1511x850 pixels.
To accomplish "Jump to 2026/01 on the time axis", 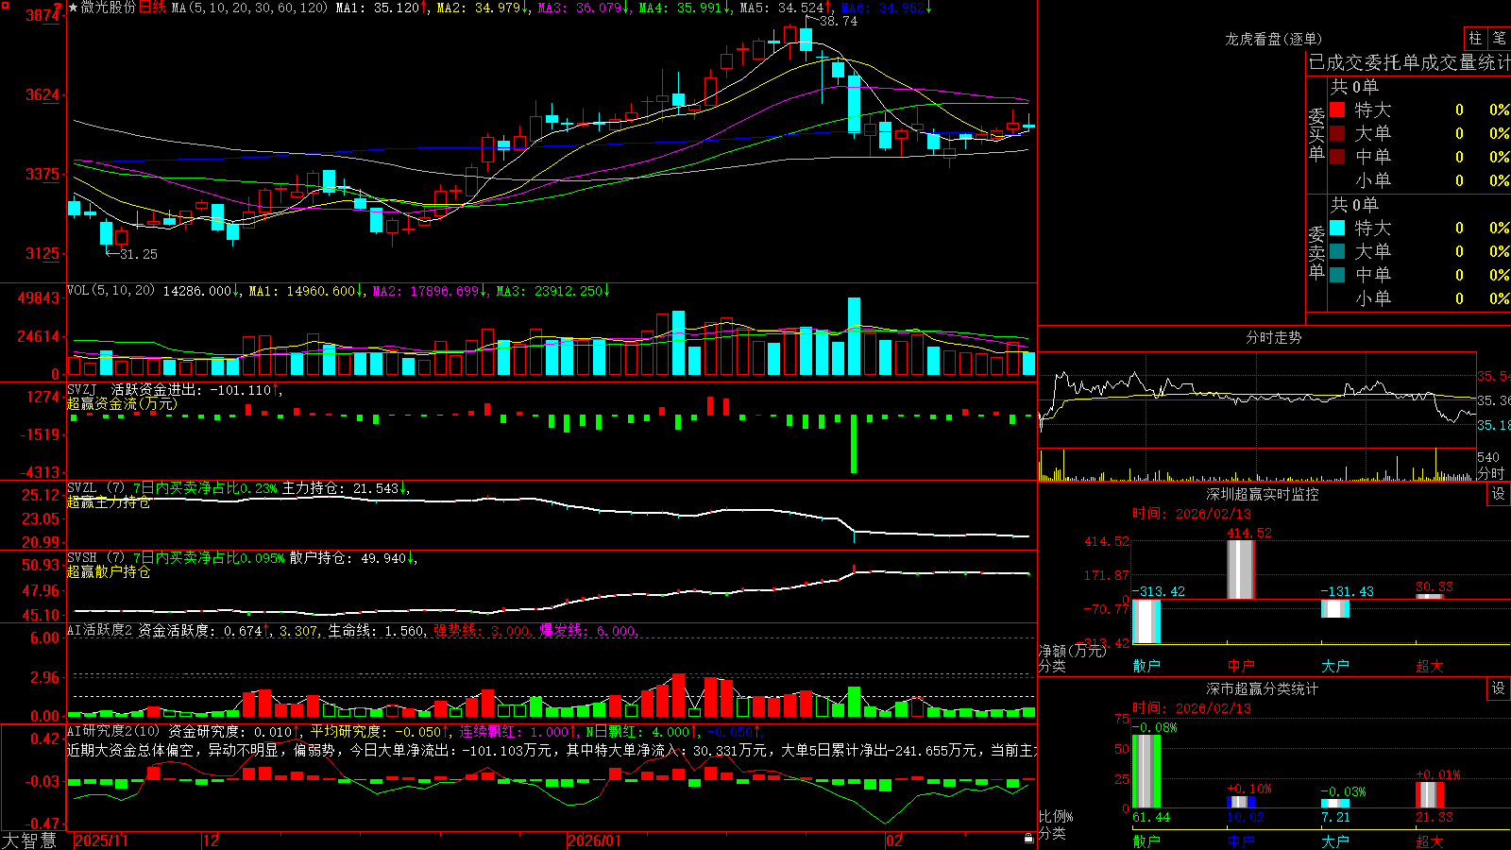I will click(x=594, y=841).
